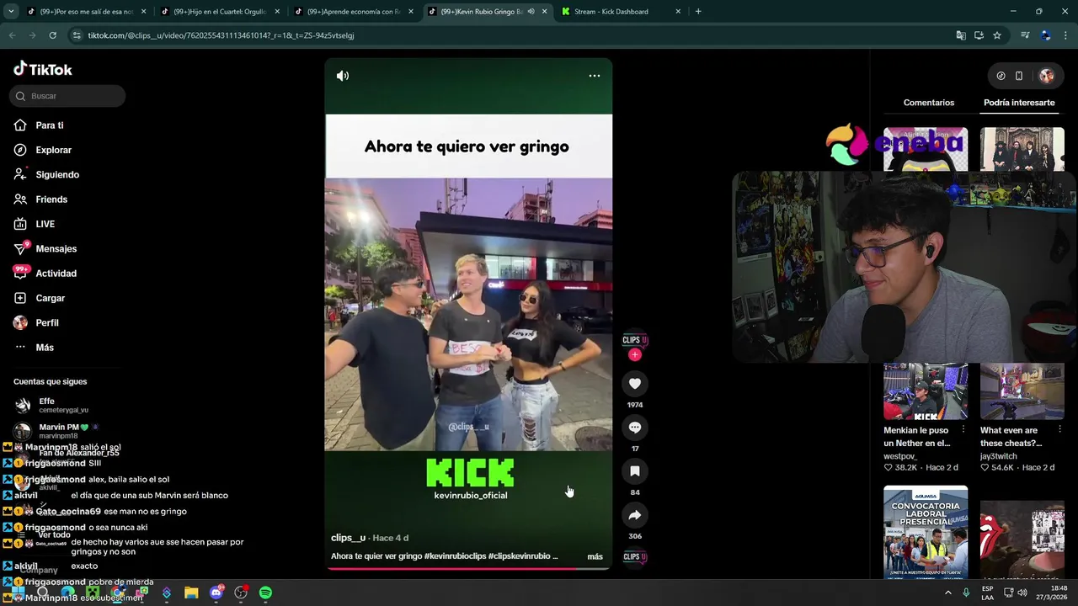Image resolution: width=1078 pixels, height=606 pixels.
Task: Open Cargar upload page
Action: click(50, 298)
